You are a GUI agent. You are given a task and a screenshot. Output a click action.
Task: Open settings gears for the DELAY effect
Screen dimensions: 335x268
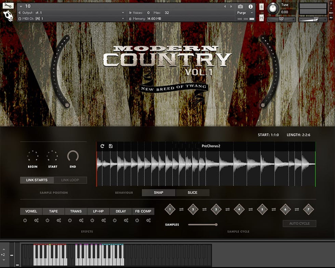126,220
